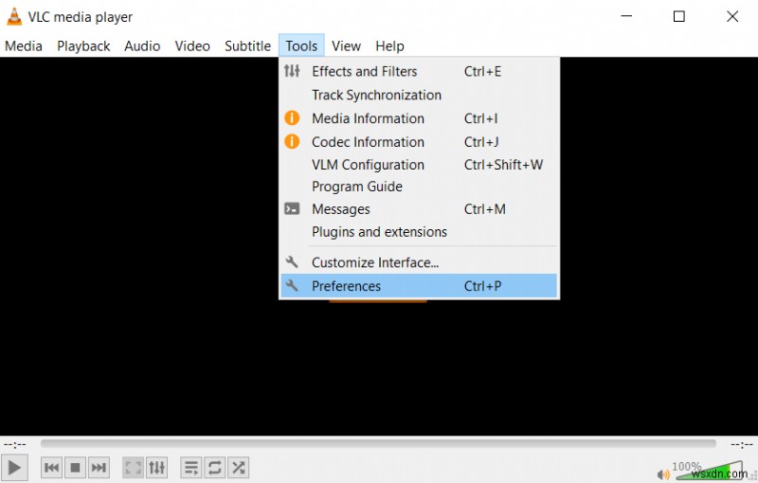Close the VLC media player window
This screenshot has height=483, width=758.
pyautogui.click(x=732, y=16)
